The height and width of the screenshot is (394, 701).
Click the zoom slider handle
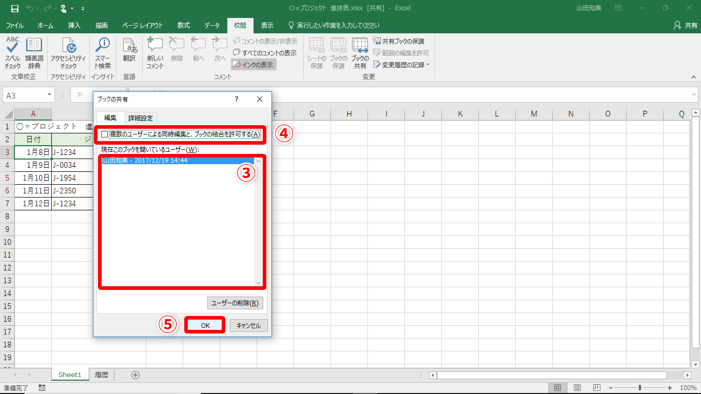(640, 388)
